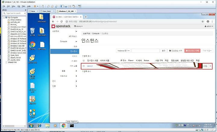This screenshot has height=132, width=217.
Task: Click the Windows Start button in taskbar
Action: (x=31, y=126)
